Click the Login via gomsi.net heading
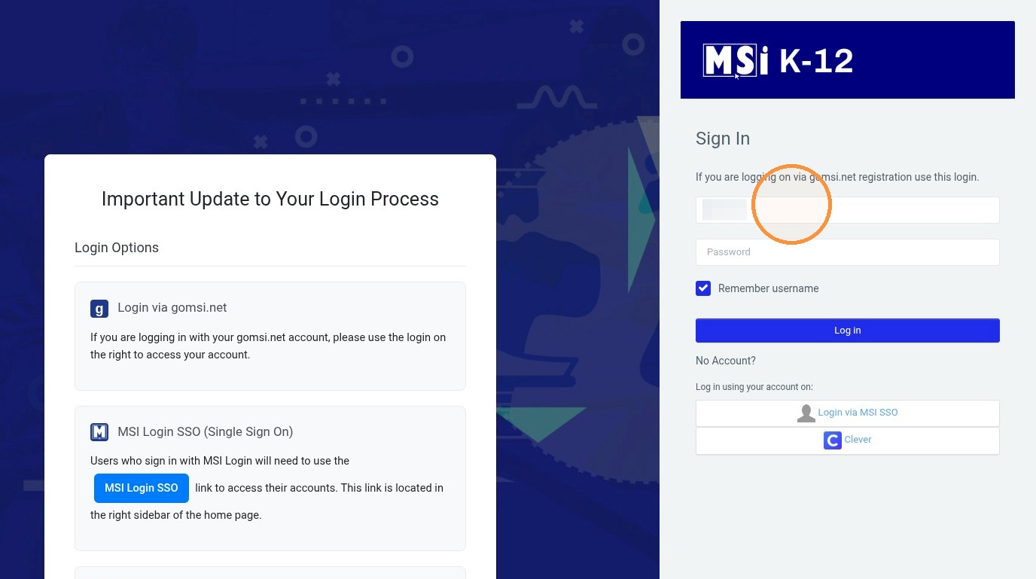This screenshot has width=1036, height=579. point(172,308)
